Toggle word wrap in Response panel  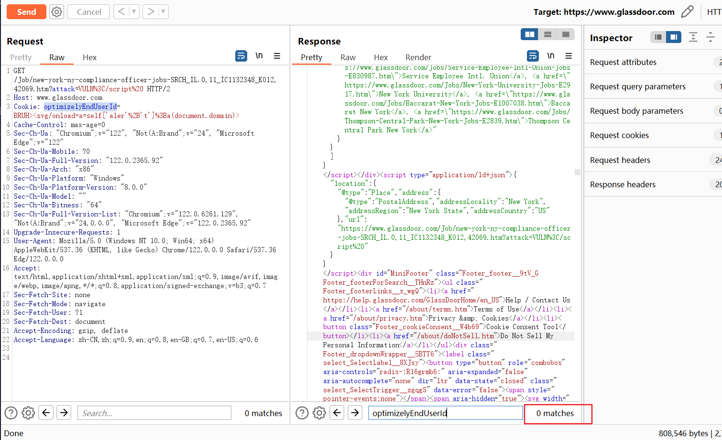533,56
